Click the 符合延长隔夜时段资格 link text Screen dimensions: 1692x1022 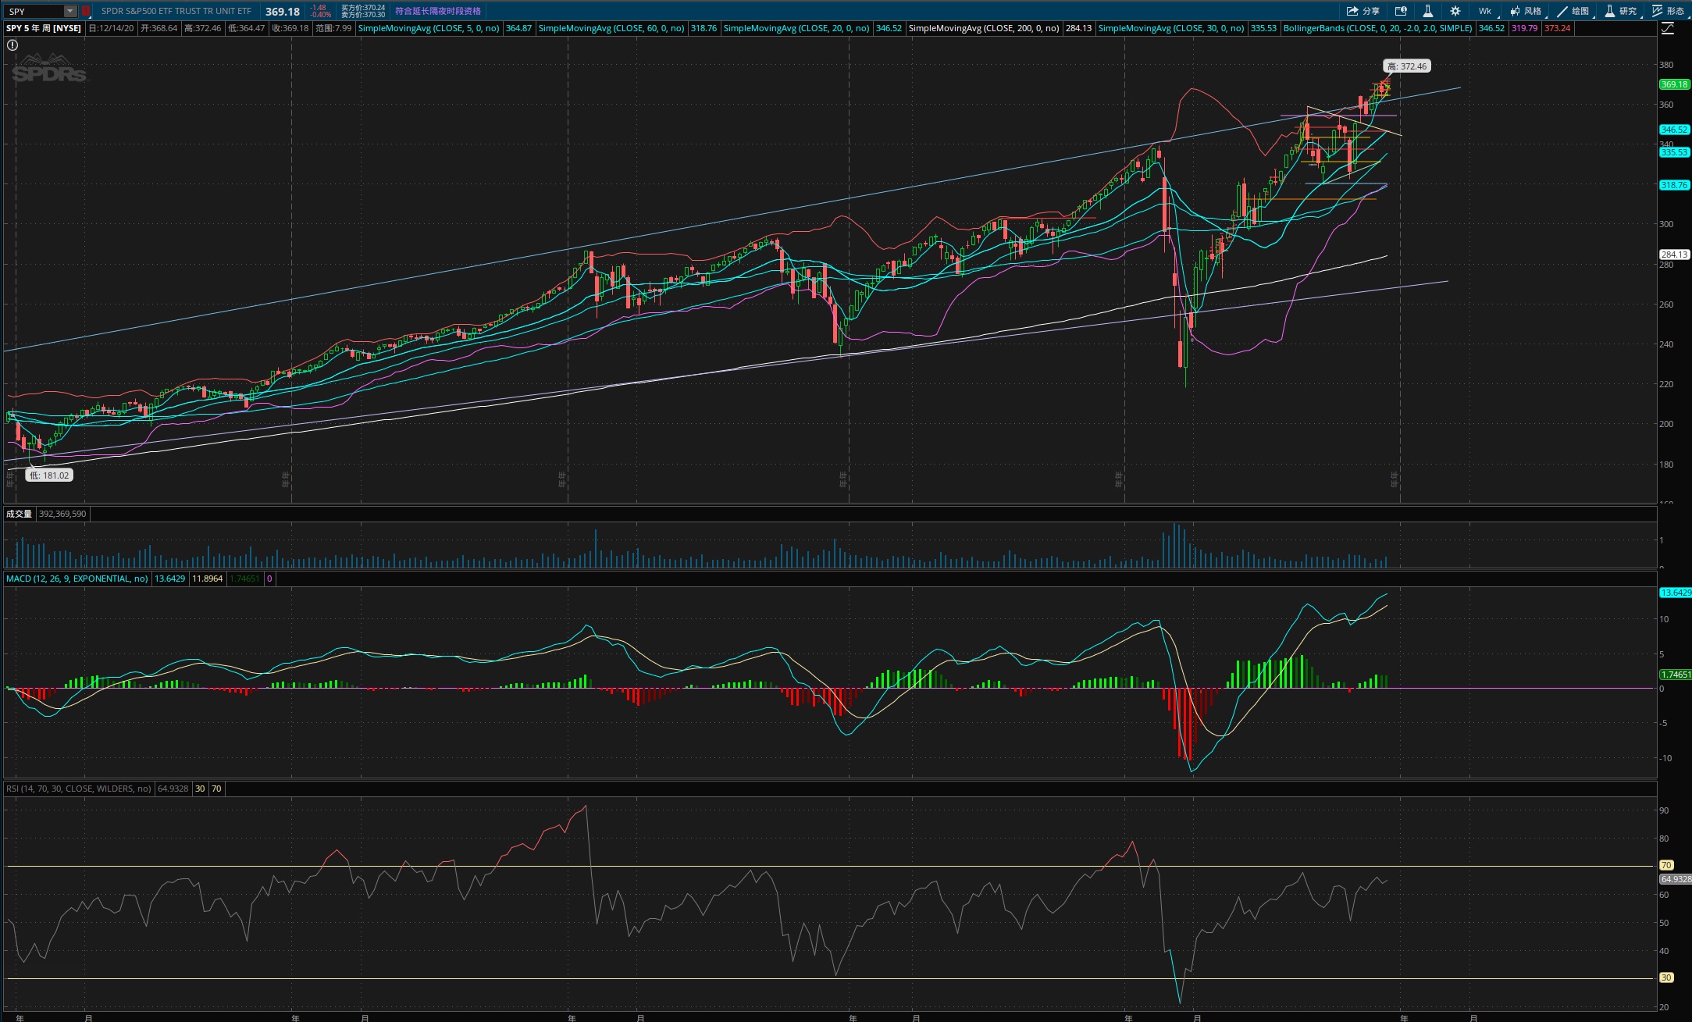(x=438, y=11)
